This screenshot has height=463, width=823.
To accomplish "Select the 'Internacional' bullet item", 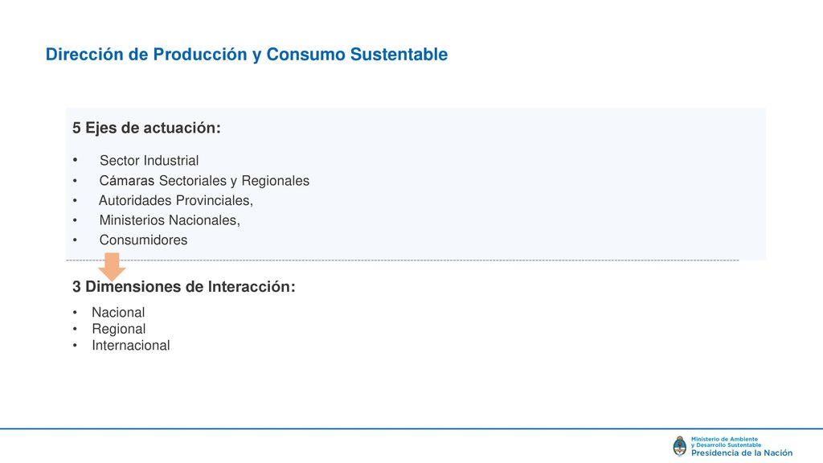I will (131, 346).
